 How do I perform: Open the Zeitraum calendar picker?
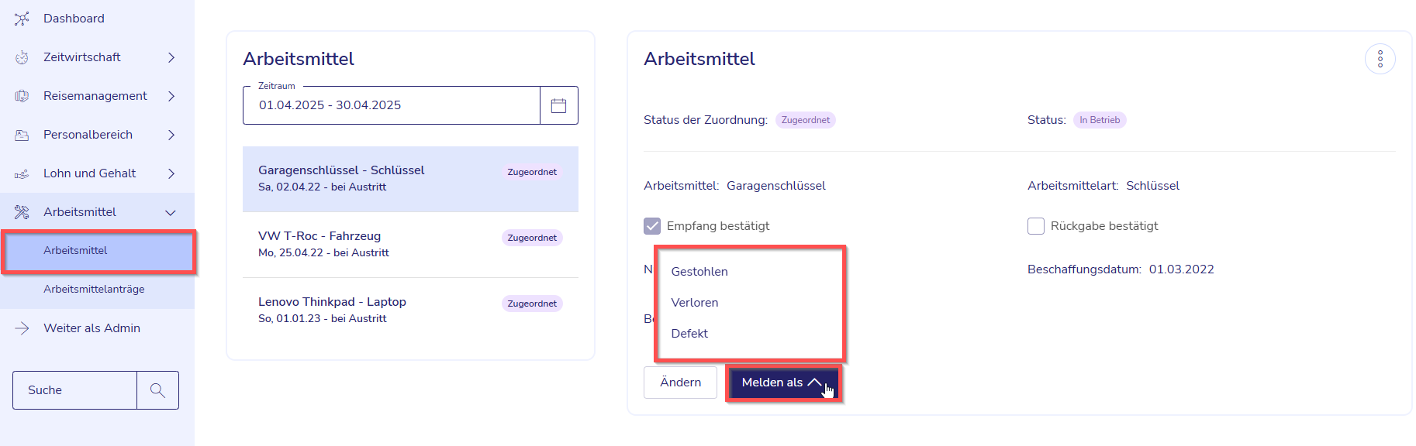click(x=558, y=105)
